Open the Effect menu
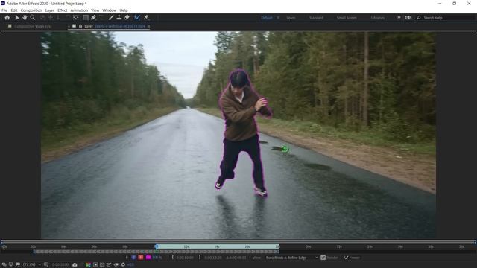This screenshot has width=477, height=268. (62, 10)
